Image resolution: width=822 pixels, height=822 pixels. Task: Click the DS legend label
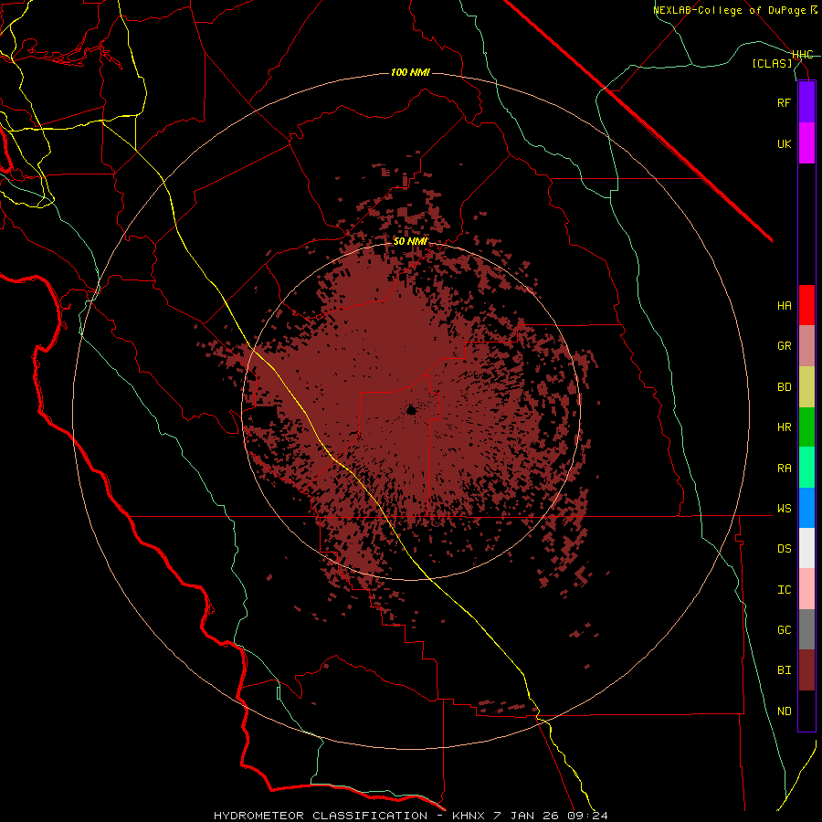point(785,548)
